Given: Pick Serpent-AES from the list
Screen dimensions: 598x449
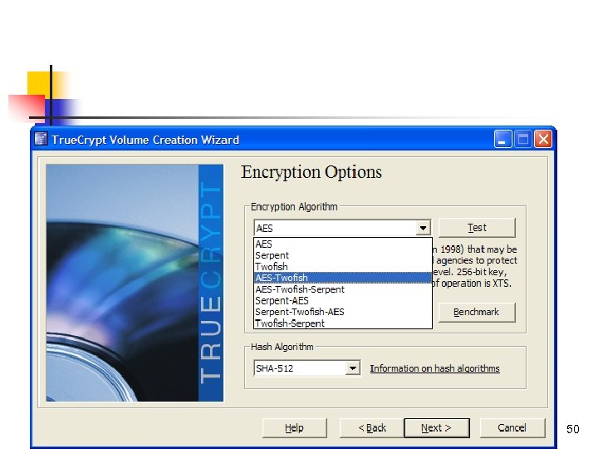Looking at the screenshot, I should point(343,300).
